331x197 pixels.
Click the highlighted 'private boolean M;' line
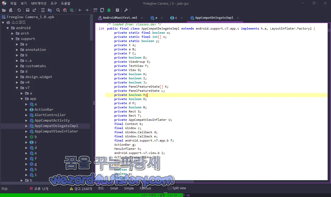click(216, 95)
